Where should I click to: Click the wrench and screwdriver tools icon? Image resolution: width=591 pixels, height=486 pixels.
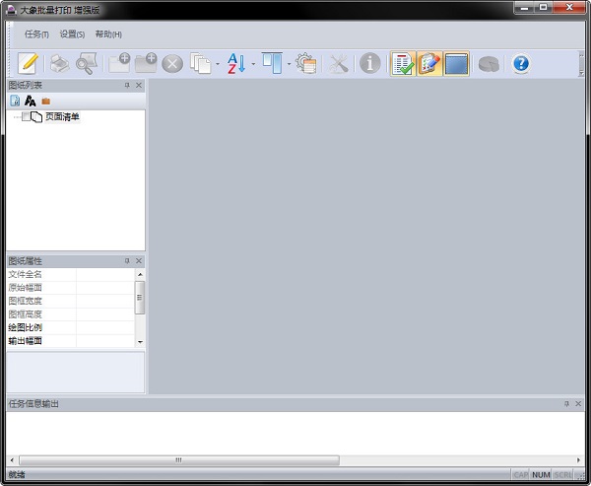coord(338,64)
